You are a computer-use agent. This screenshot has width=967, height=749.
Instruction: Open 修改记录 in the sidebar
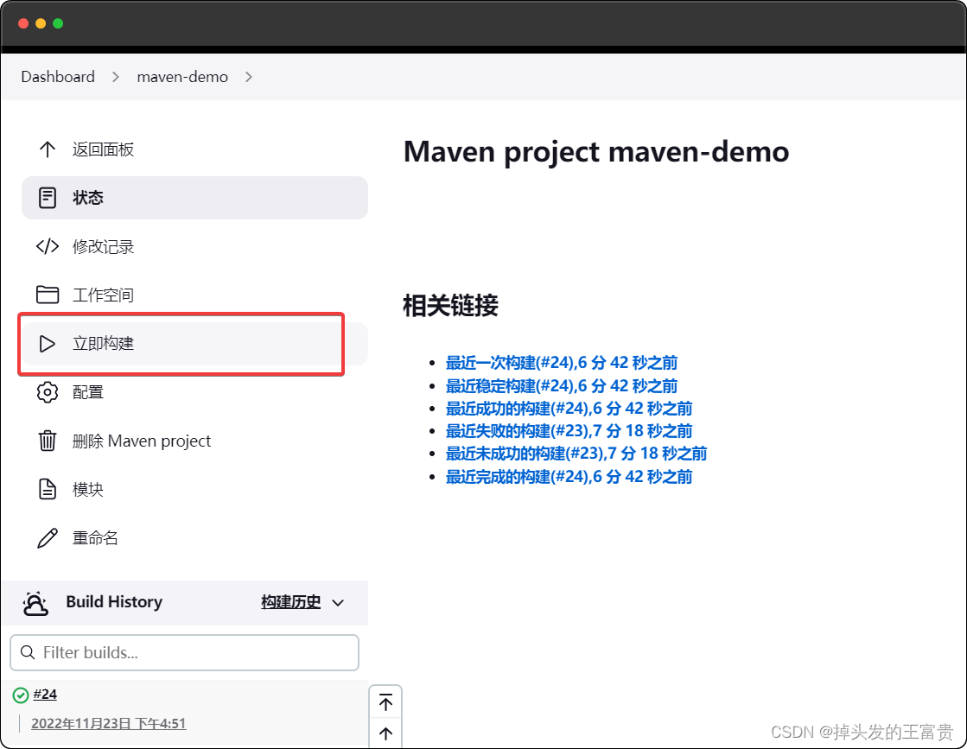point(195,246)
